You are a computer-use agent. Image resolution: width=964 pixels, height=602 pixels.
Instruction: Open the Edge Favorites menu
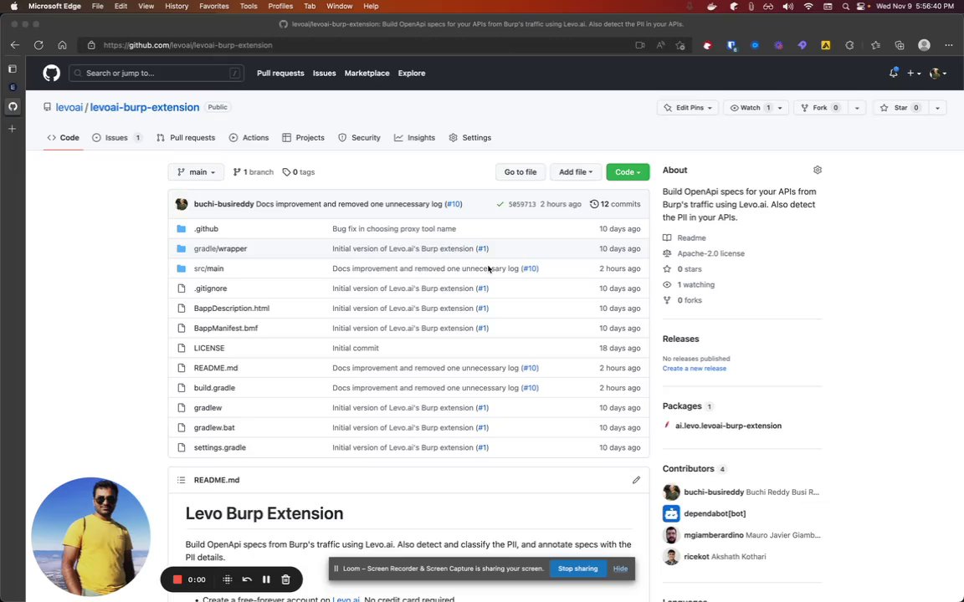click(214, 6)
